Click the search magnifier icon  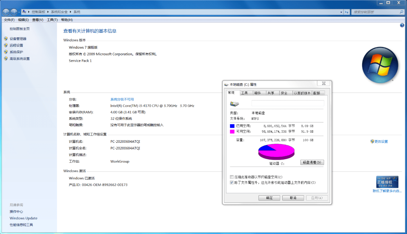401,12
